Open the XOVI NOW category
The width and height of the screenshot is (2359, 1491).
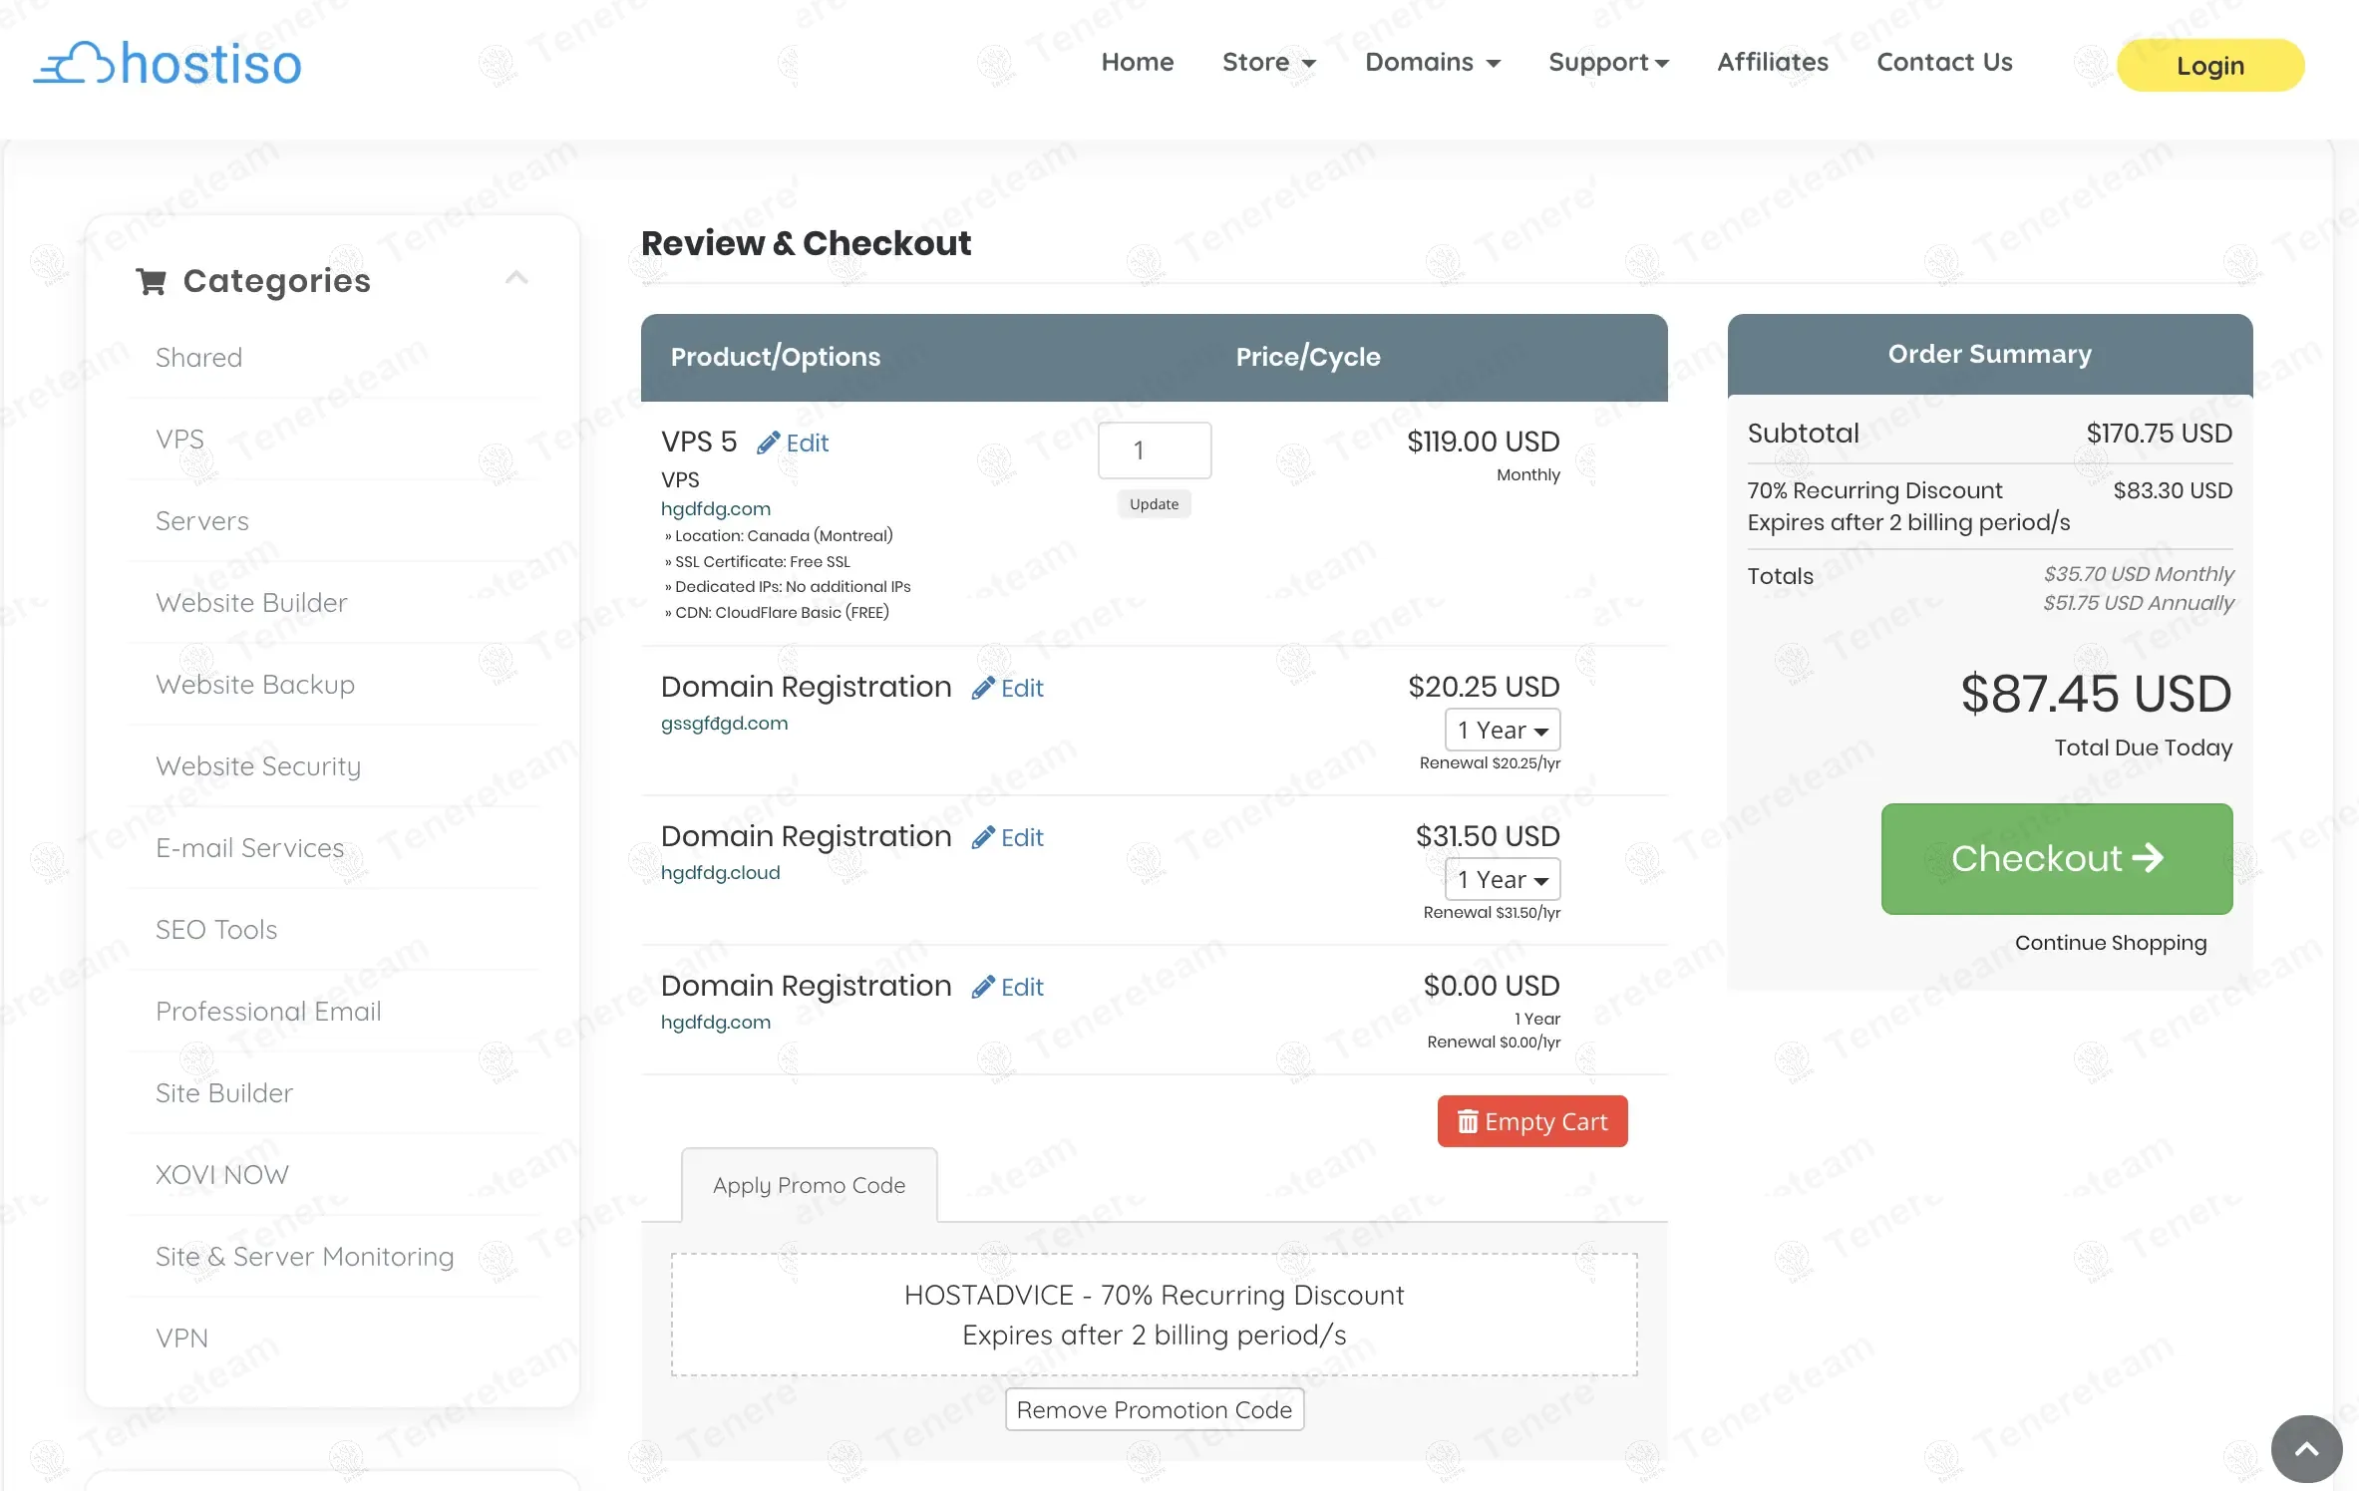point(221,1175)
